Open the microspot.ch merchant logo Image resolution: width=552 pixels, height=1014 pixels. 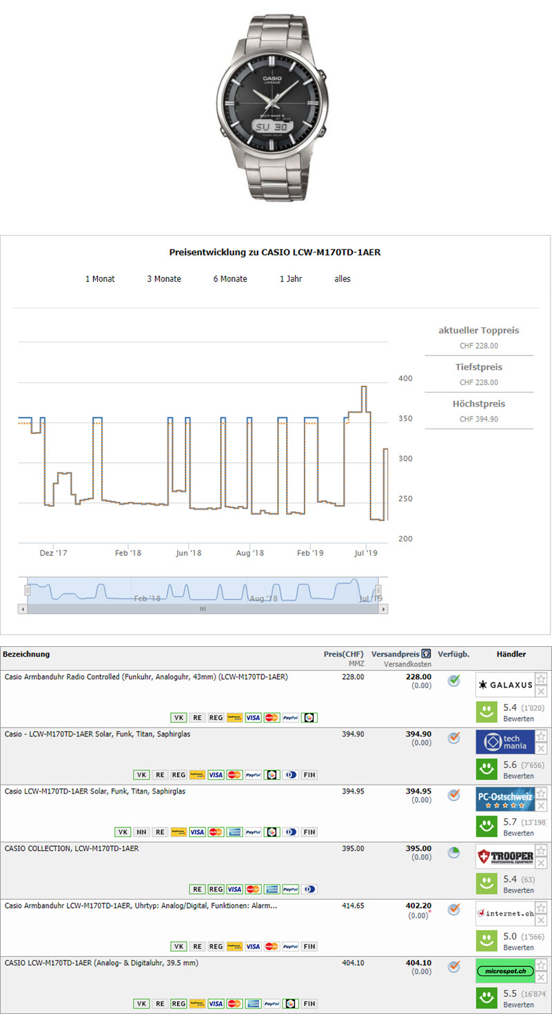(x=504, y=971)
